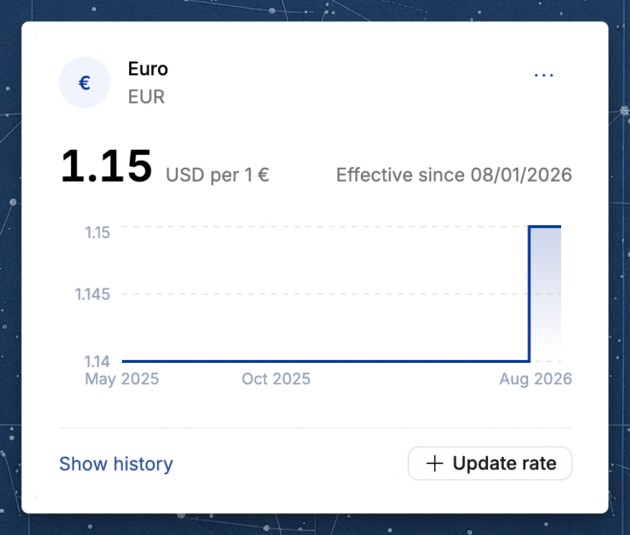Click the plus icon in Update rate
630x535 pixels.
tap(434, 463)
